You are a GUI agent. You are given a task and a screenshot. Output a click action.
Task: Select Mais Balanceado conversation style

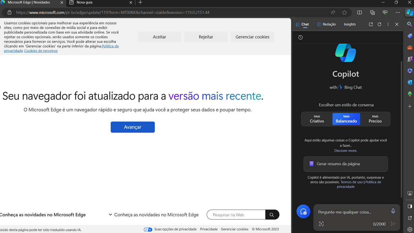(346, 119)
